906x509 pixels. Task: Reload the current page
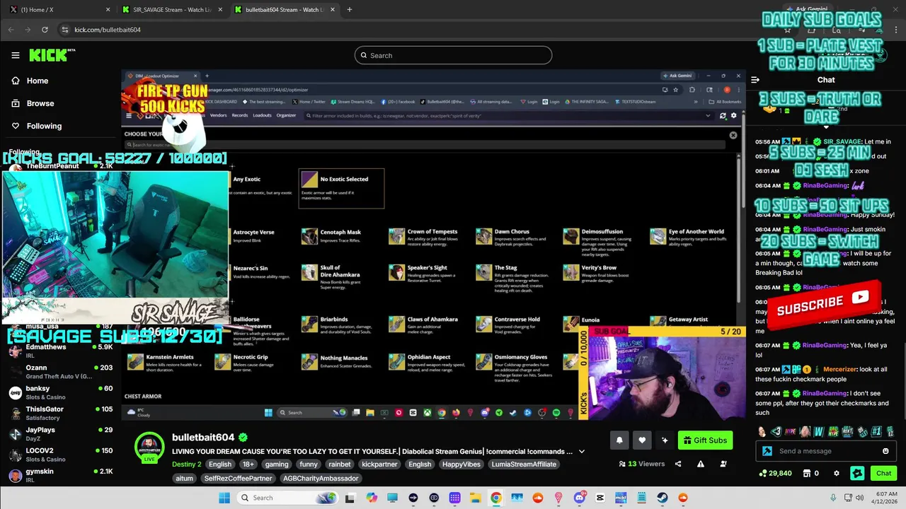point(45,30)
